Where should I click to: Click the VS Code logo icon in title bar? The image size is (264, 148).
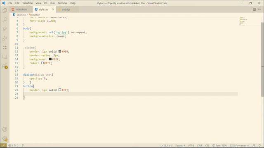click(x=4, y=3)
